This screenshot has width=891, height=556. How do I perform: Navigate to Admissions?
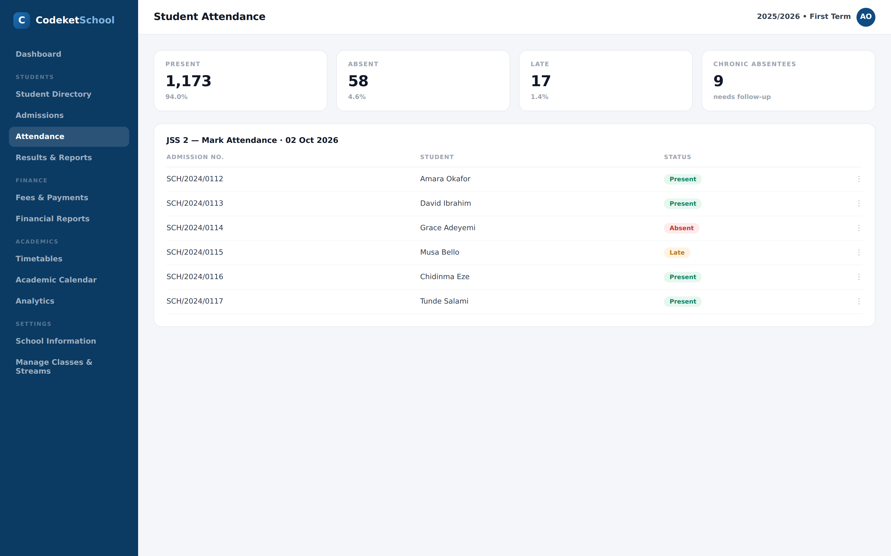(69, 115)
